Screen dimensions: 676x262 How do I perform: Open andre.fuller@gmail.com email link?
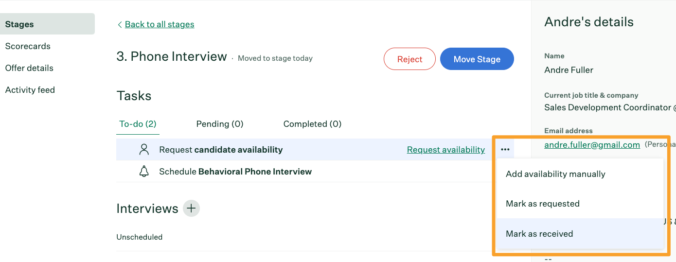592,145
